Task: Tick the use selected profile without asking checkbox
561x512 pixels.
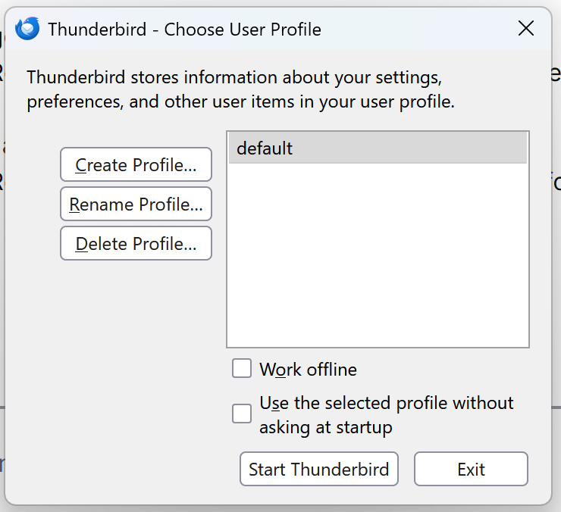Action: [242, 414]
